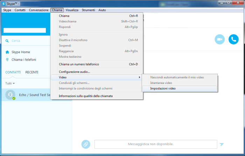Click Ignora menu entry
The image size is (245, 156).
coord(97,35)
